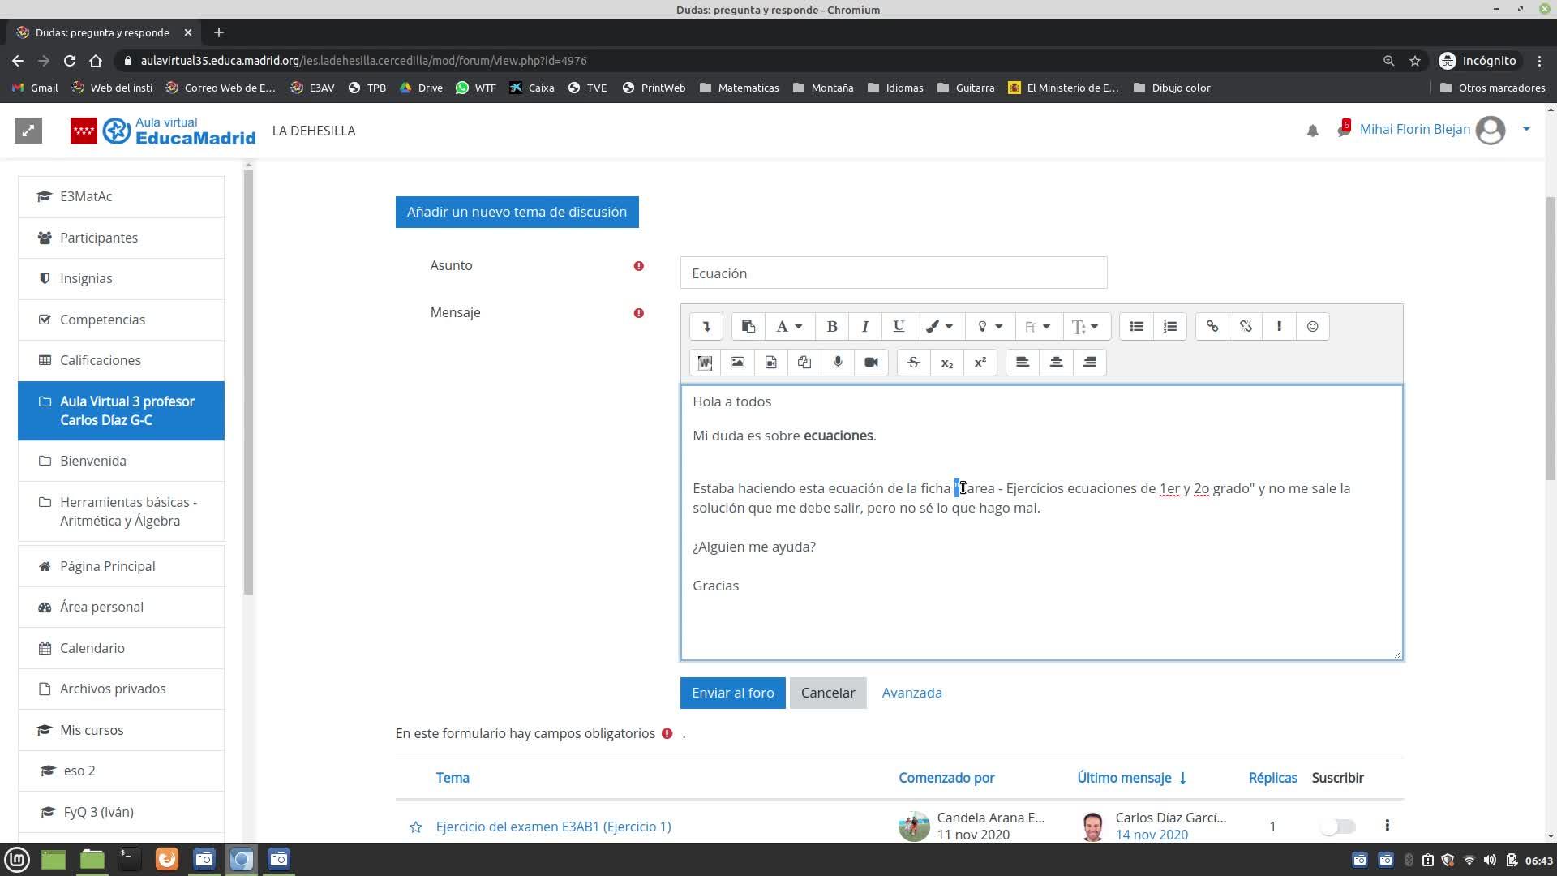1557x876 pixels.
Task: Click the Enviar al foro button
Action: tap(732, 693)
